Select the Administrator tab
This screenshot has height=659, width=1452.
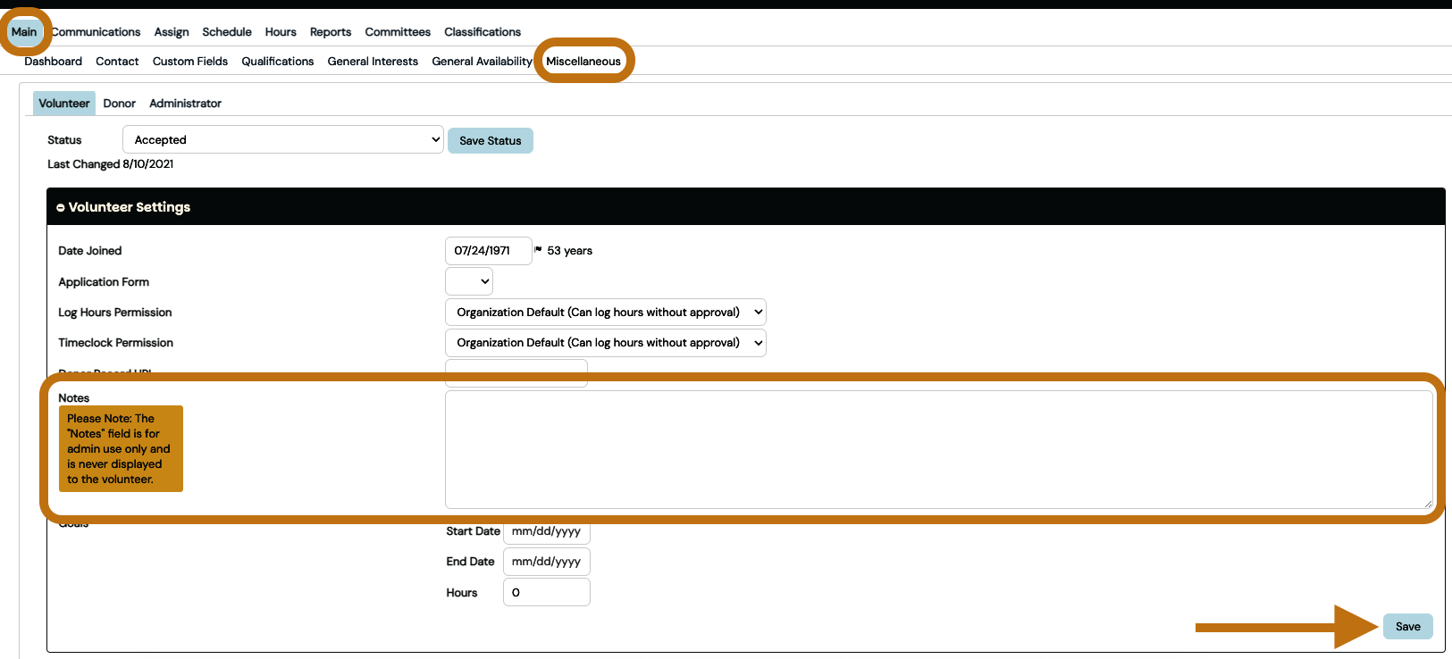(x=185, y=104)
